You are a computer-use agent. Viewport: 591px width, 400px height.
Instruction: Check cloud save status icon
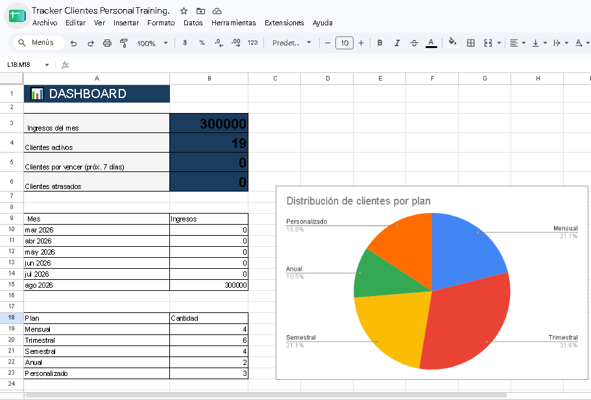click(x=217, y=11)
